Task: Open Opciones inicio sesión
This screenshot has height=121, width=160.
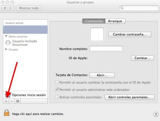Action: point(29,95)
